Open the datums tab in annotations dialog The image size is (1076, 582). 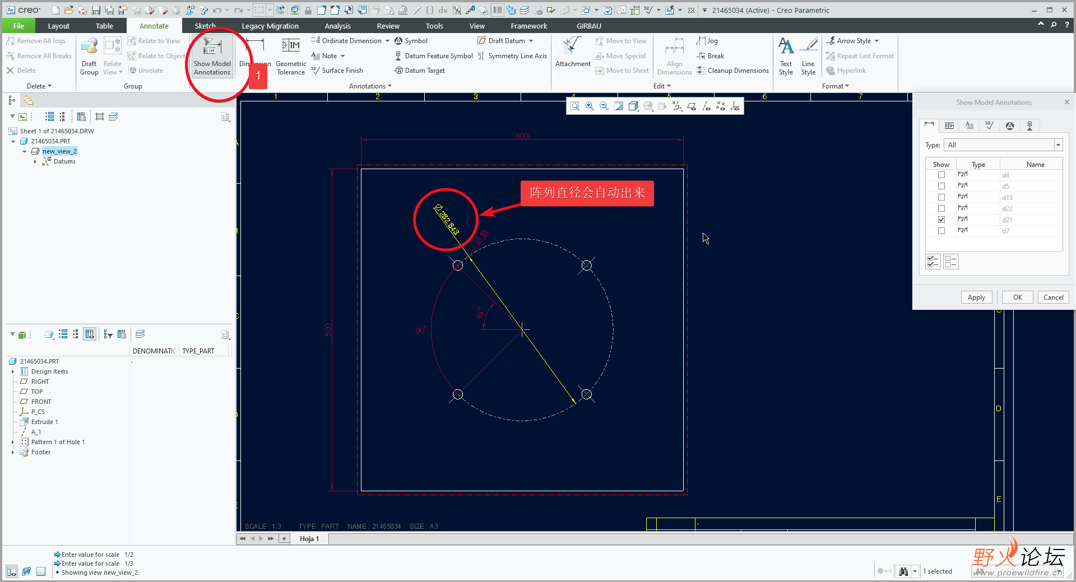tap(1030, 126)
